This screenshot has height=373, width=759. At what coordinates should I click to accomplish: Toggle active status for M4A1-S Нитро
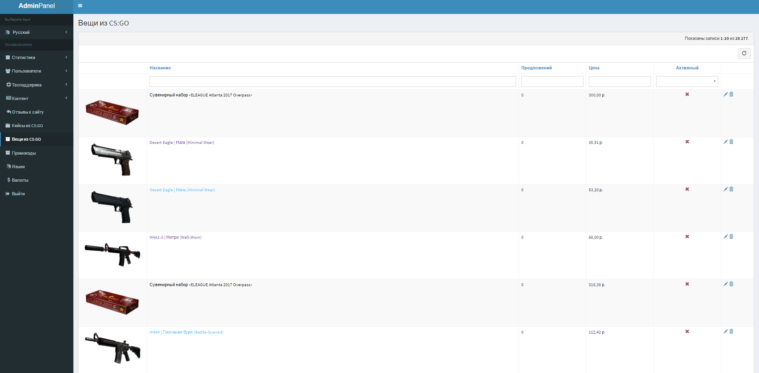tap(687, 237)
